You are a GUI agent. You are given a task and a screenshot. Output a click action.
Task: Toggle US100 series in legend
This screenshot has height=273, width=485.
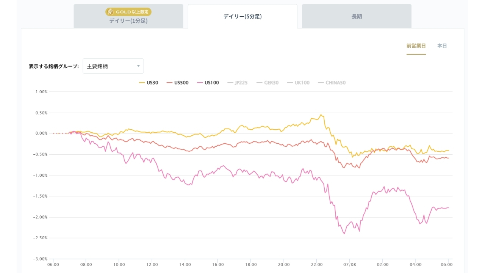pos(208,83)
